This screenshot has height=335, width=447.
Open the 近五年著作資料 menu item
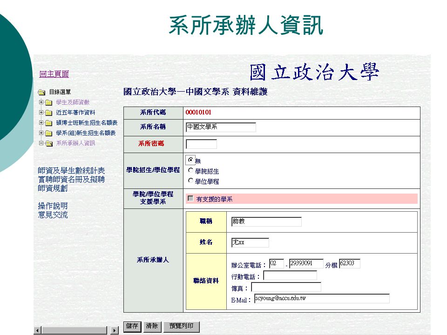pyautogui.click(x=75, y=113)
